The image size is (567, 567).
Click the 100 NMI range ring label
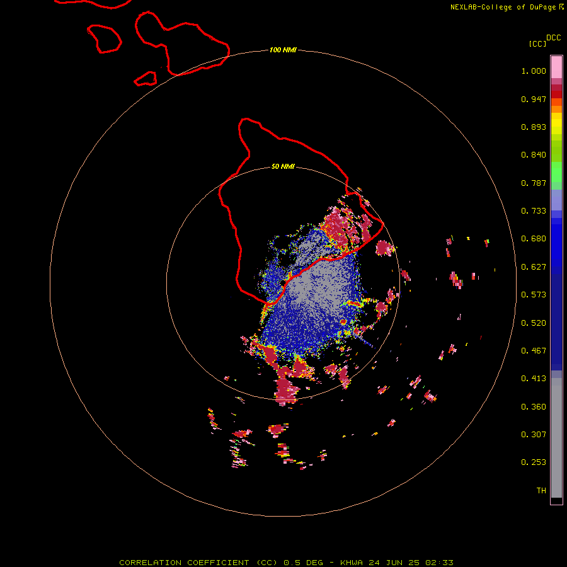[x=283, y=50]
